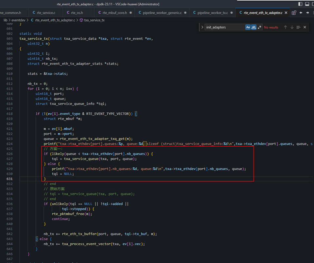Toggle Match Whole Word in find widget

[254, 27]
